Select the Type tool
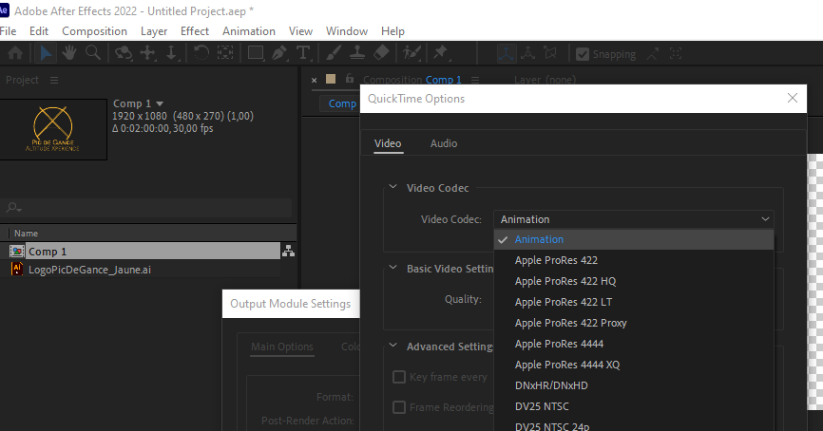This screenshot has height=431, width=823. (303, 54)
